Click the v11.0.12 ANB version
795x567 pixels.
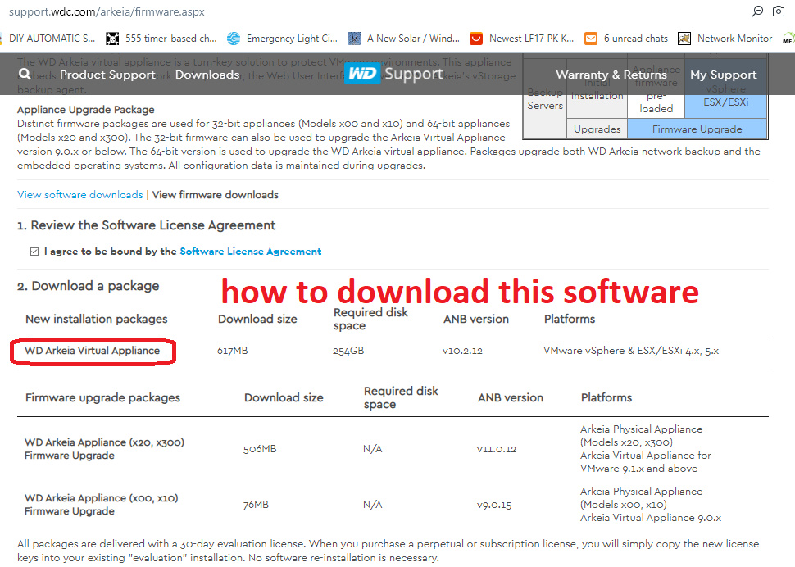click(497, 449)
